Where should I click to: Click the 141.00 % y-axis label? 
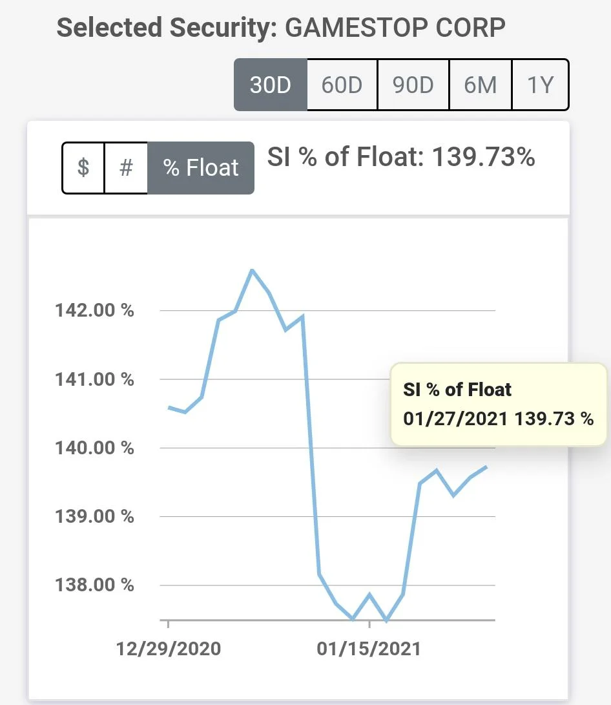(x=96, y=379)
